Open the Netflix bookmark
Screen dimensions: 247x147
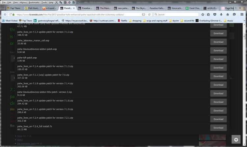click(123, 21)
